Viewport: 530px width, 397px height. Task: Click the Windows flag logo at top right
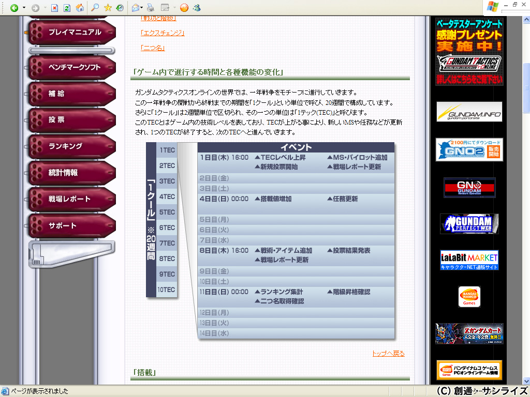(493, 7)
